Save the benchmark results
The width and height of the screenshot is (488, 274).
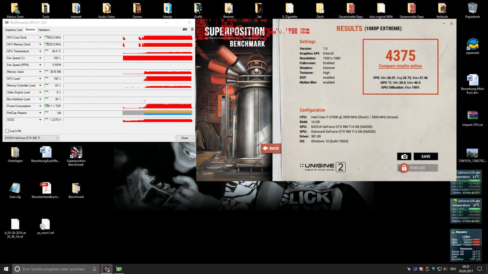pyautogui.click(x=426, y=156)
